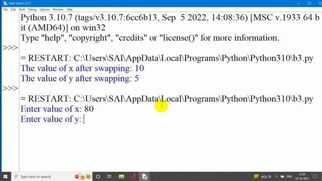Click the IDLE Shell title bar icon

[x=5, y=4]
